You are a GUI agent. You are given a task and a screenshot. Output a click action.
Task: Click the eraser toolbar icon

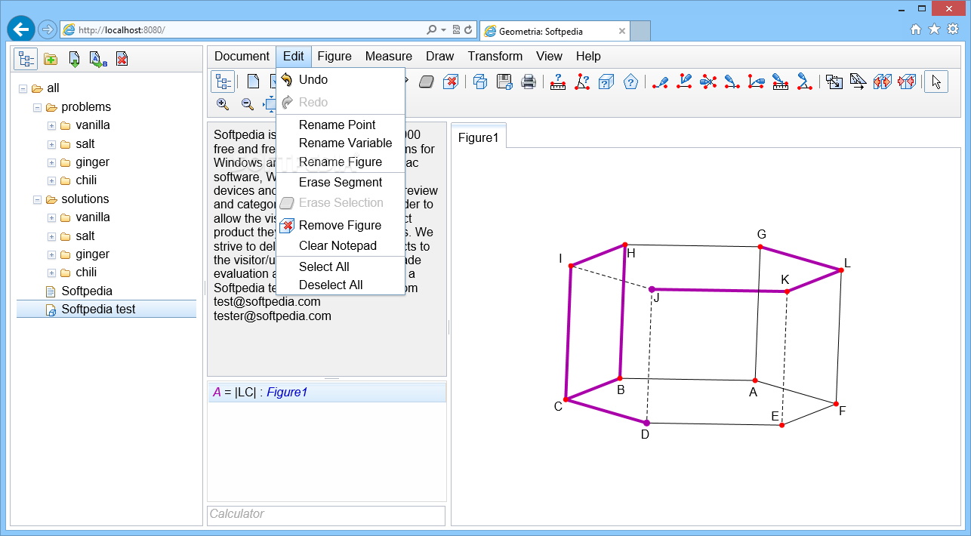pyautogui.click(x=426, y=82)
